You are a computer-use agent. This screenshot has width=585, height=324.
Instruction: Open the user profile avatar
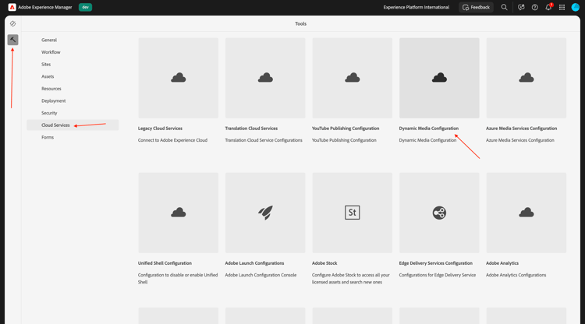point(576,7)
